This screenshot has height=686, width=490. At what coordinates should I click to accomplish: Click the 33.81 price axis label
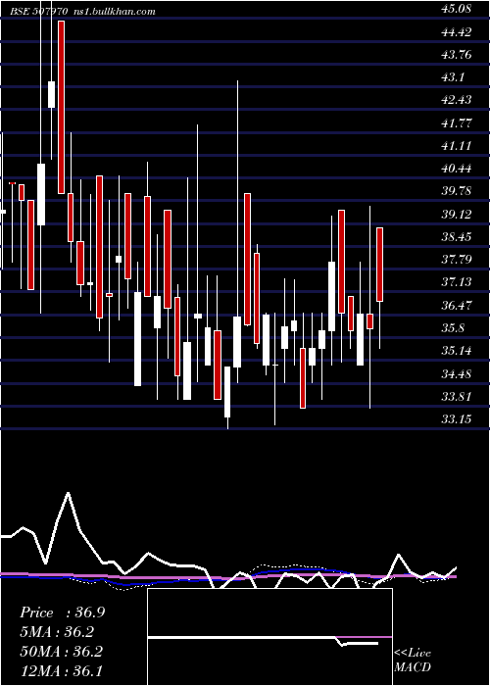(x=457, y=397)
